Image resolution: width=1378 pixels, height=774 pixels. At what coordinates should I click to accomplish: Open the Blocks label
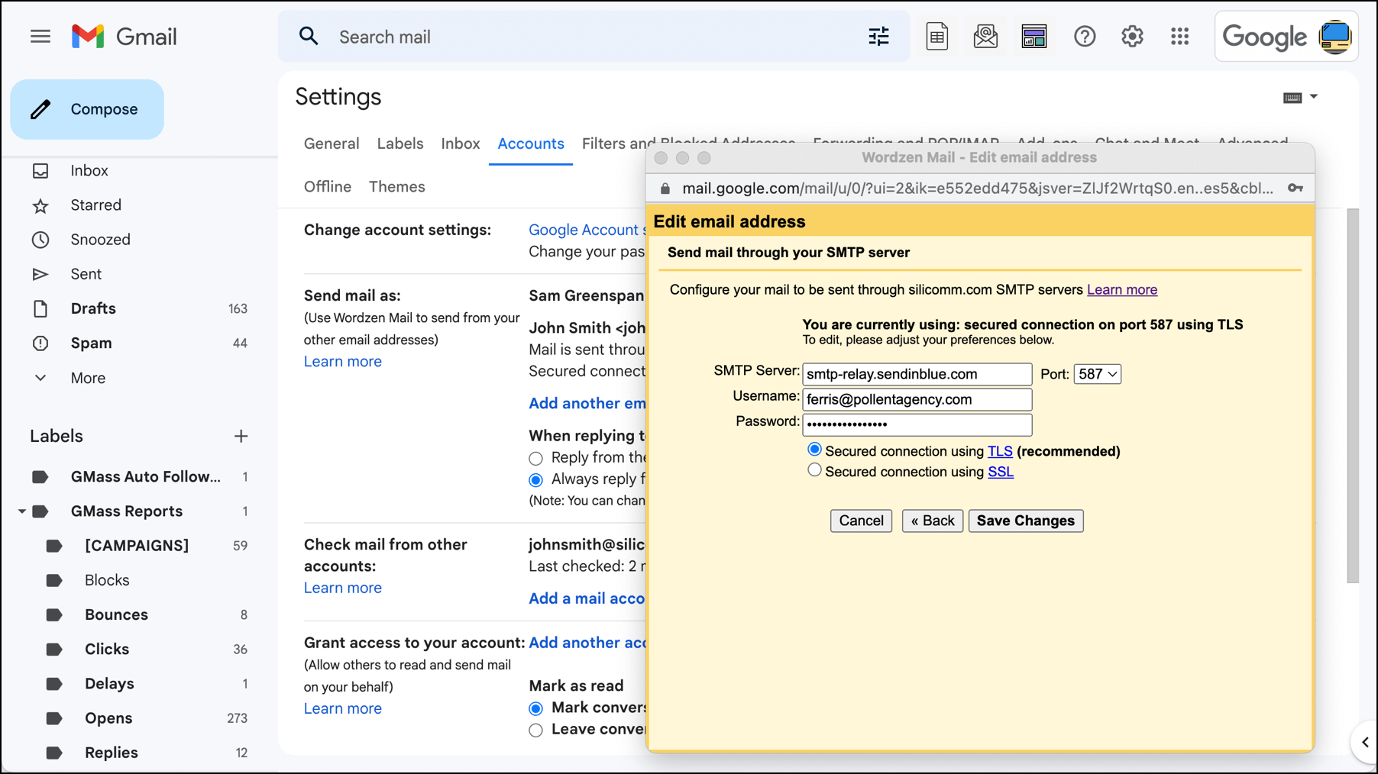pos(107,580)
